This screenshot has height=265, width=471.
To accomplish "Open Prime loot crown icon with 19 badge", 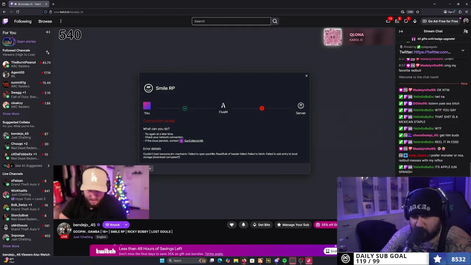I will [388, 21].
